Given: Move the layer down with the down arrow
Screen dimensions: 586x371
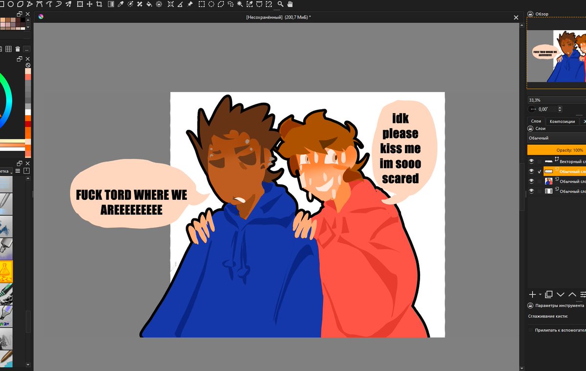Looking at the screenshot, I should 561,294.
